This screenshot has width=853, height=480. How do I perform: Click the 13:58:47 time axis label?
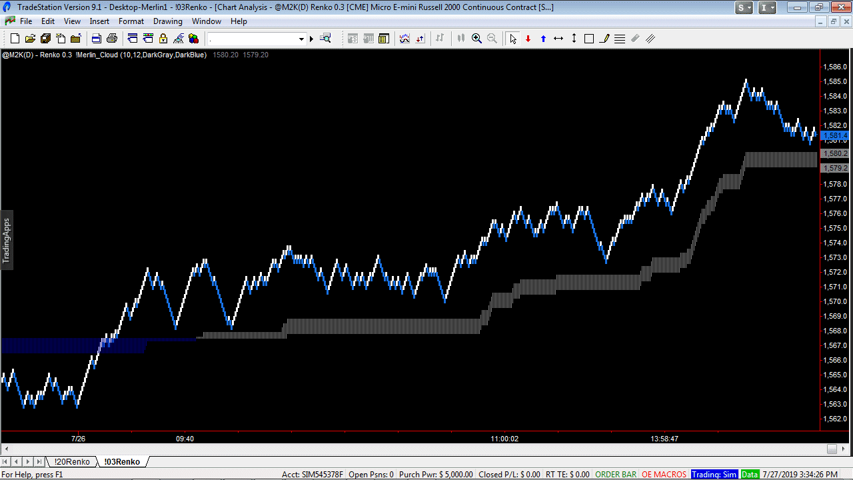[x=664, y=439]
